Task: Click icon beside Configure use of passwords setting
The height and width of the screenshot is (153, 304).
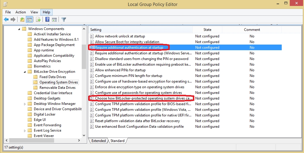Action: [x=92, y=93]
